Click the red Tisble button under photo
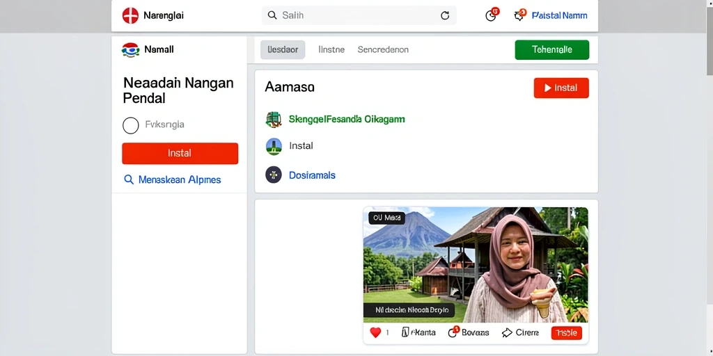 567,333
